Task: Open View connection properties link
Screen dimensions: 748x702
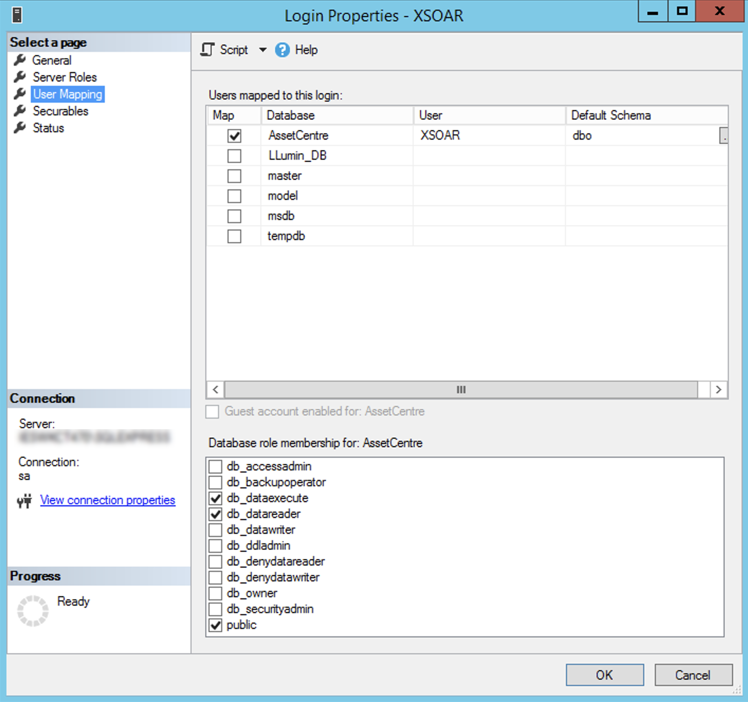Action: (x=107, y=500)
